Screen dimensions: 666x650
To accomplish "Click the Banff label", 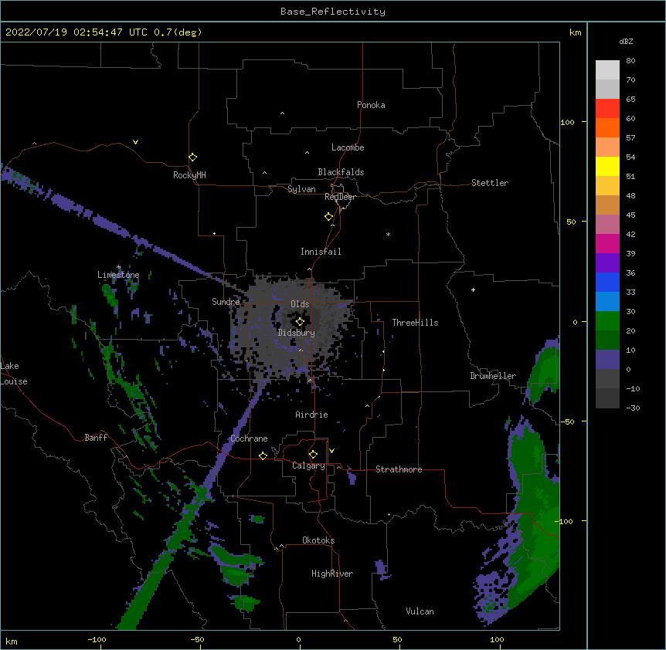I will [x=96, y=438].
